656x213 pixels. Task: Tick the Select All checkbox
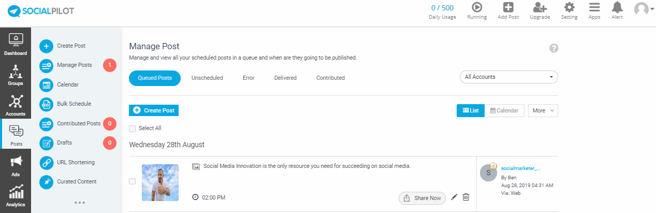[132, 128]
